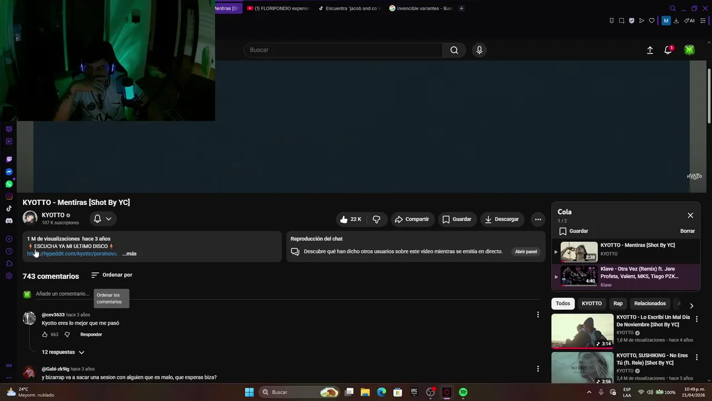Open Instagram in the browser sidebar
The height and width of the screenshot is (401, 712).
pos(9,196)
